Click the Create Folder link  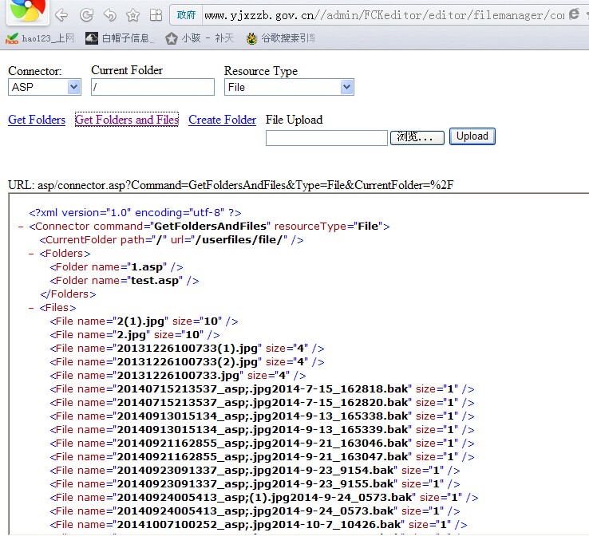223,120
